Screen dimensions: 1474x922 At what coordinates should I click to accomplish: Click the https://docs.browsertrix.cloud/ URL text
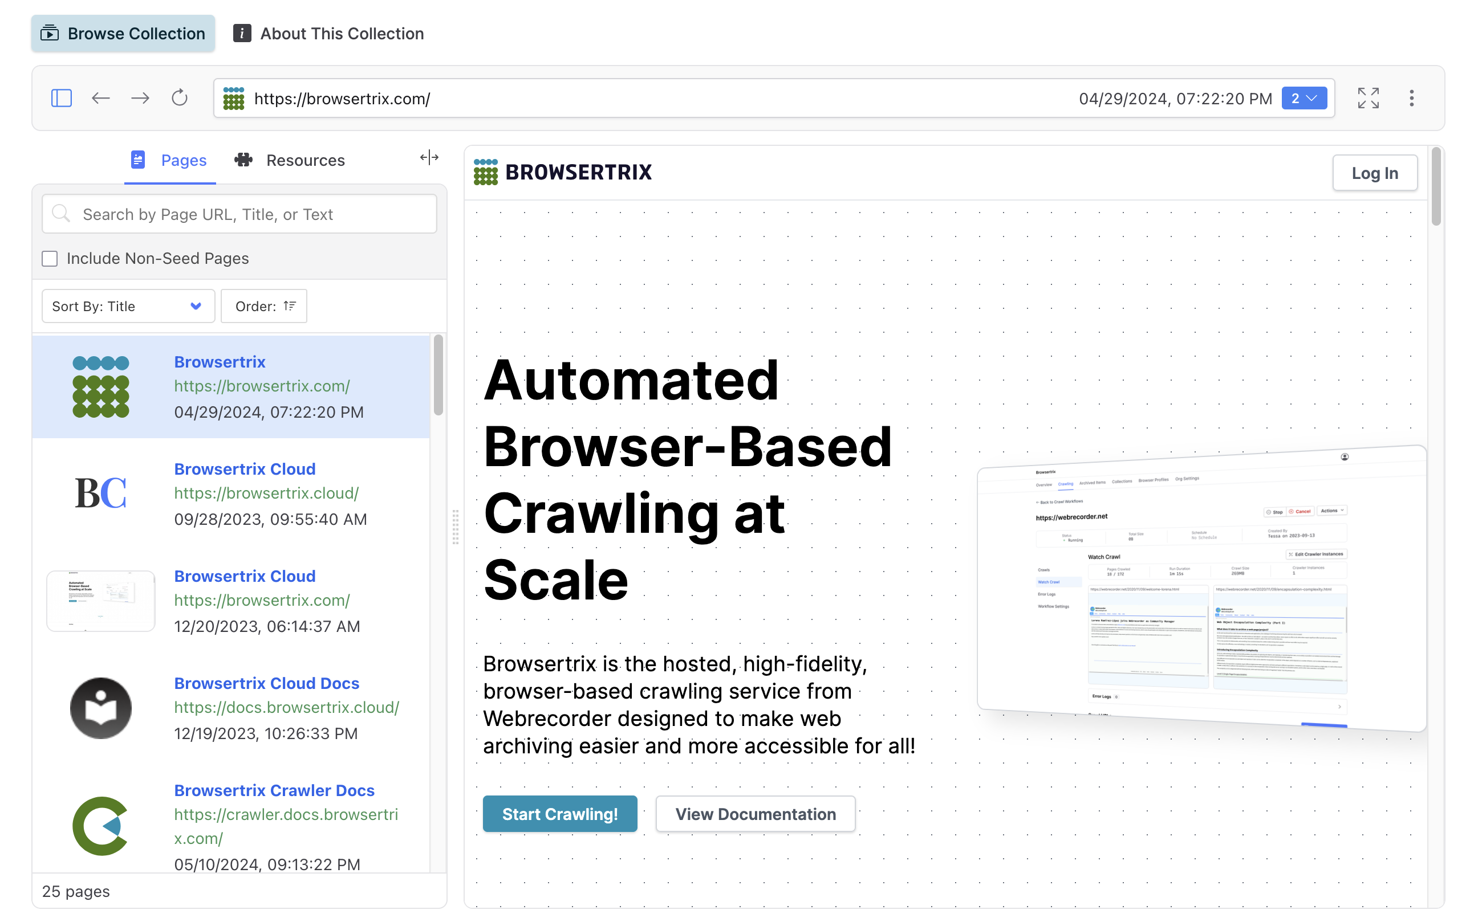pyautogui.click(x=287, y=707)
